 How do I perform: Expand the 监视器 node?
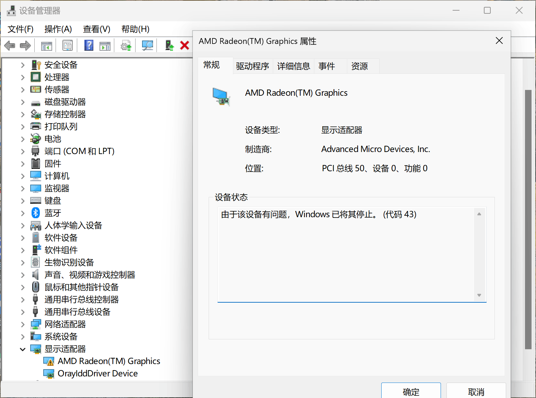point(23,188)
